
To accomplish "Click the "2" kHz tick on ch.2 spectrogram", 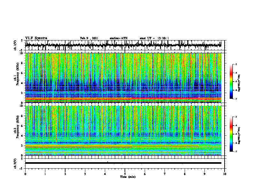I will [22, 146].
